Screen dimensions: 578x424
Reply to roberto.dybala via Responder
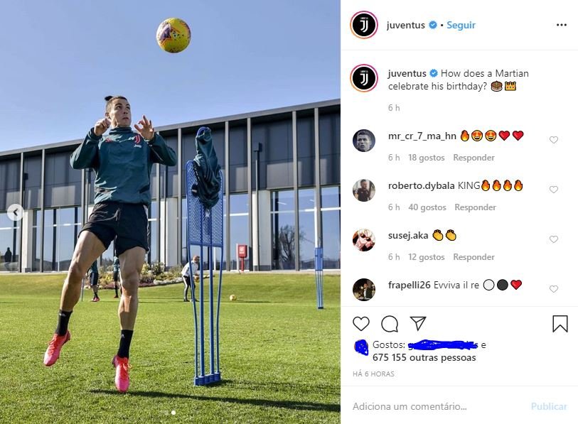475,207
